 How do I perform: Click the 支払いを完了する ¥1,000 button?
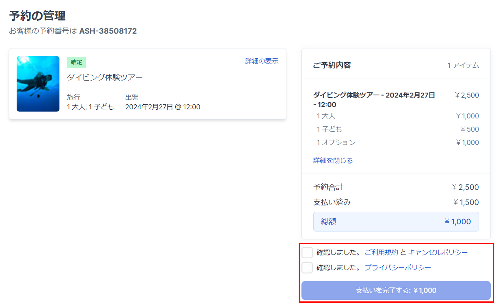(396, 290)
